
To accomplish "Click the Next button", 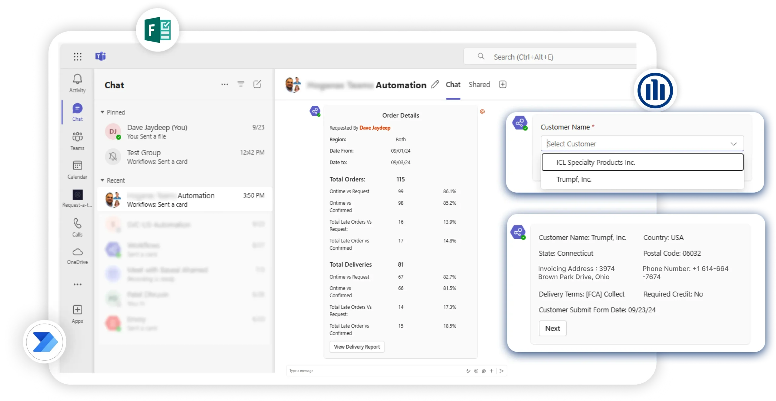I will pyautogui.click(x=552, y=329).
